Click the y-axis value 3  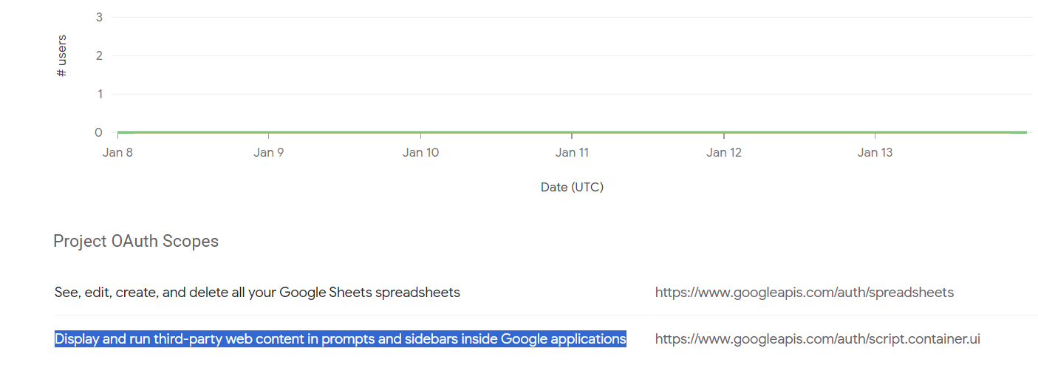pos(99,17)
